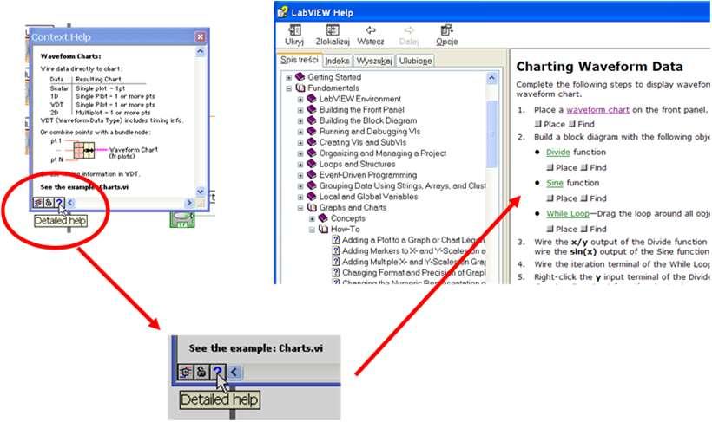Click the LabVIEW Help title bar icon
This screenshot has width=712, height=422.
(282, 12)
